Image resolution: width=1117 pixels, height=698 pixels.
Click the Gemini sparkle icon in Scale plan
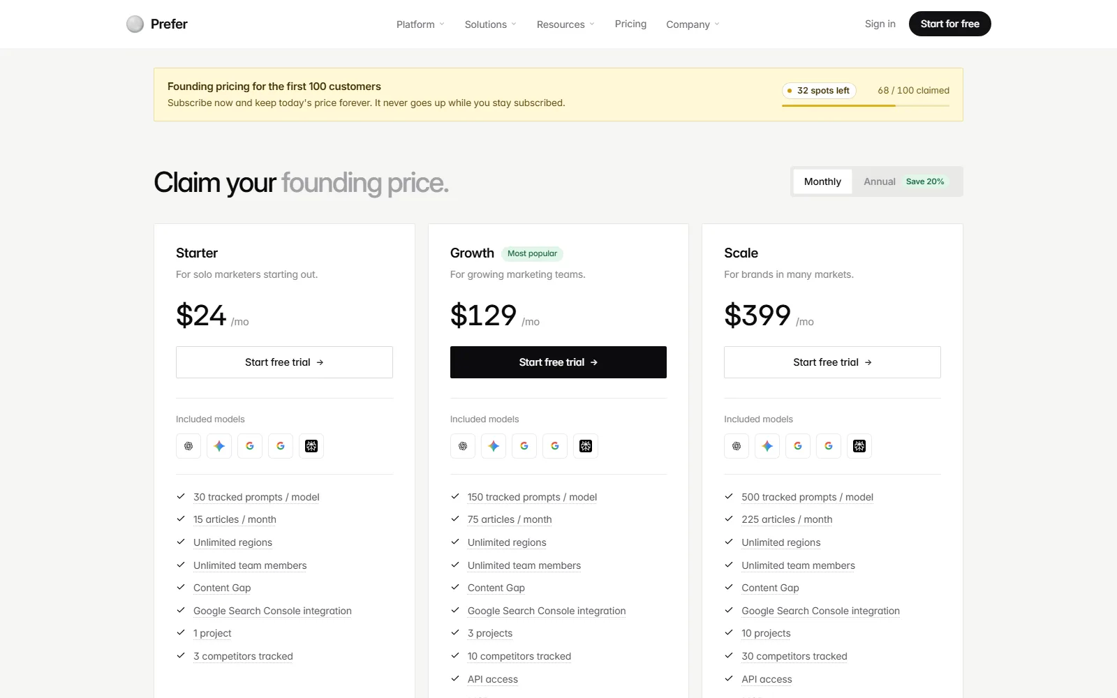coord(767,446)
